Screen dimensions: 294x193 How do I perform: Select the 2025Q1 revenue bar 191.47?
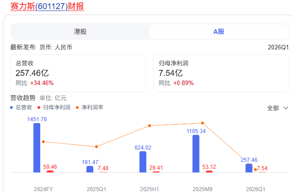(x=90, y=169)
